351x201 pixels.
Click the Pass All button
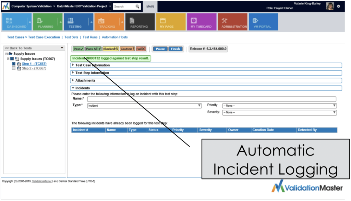(x=93, y=49)
